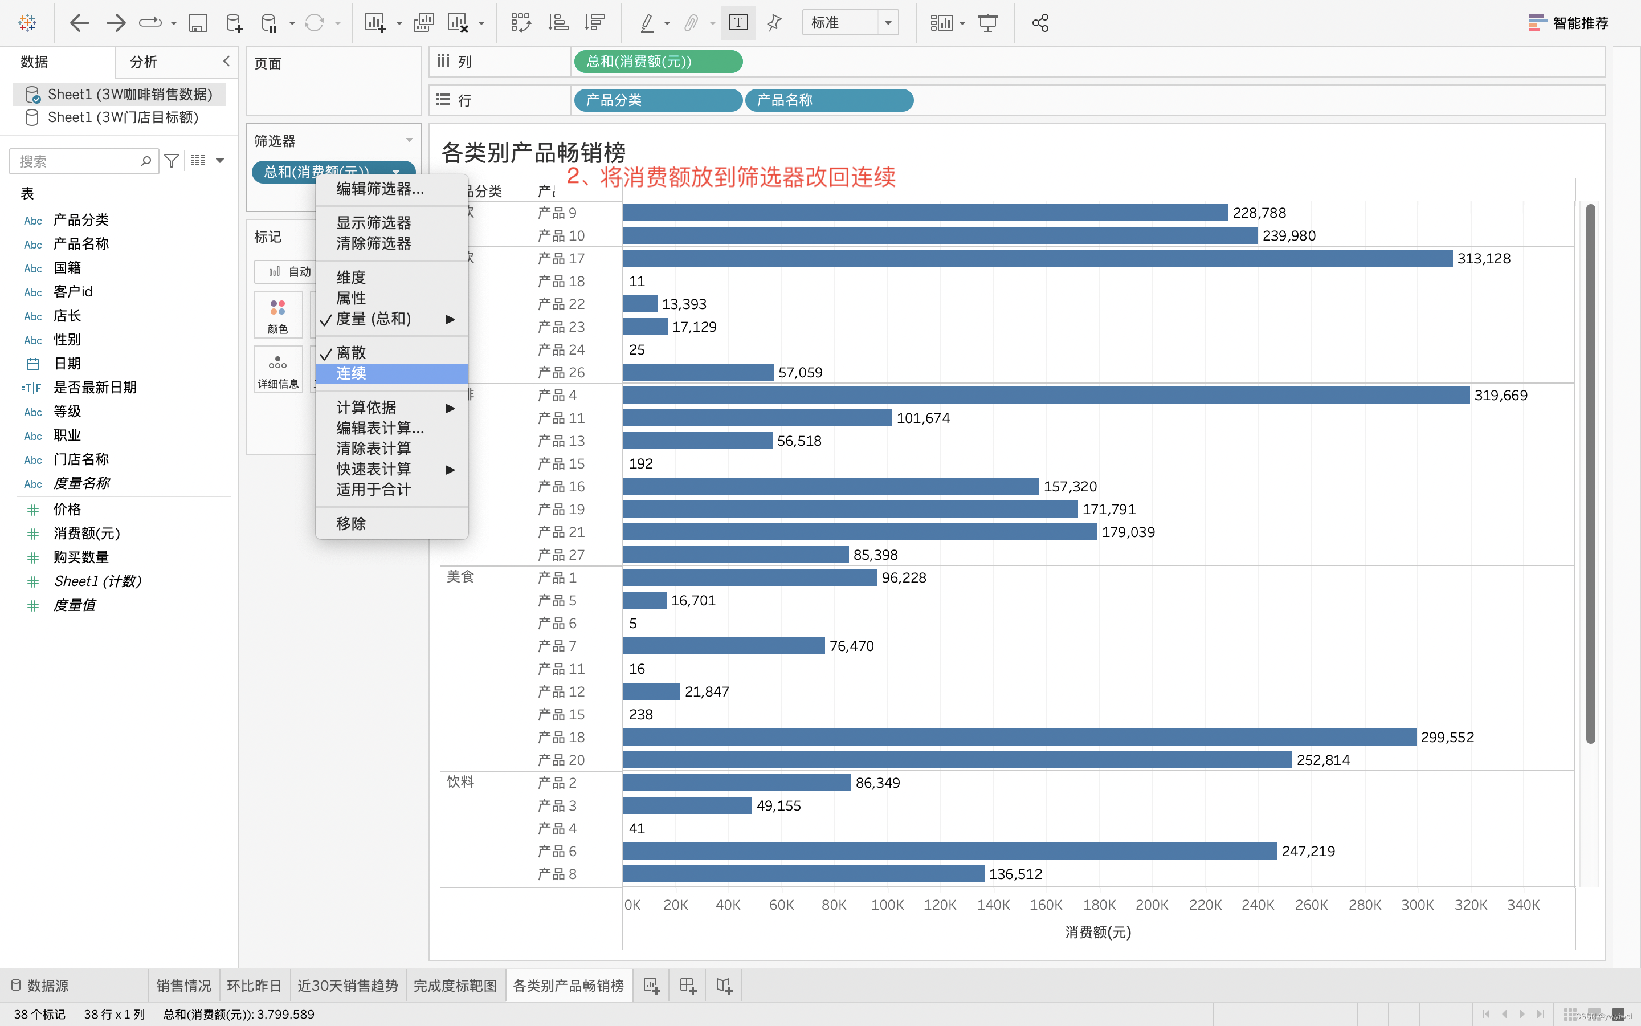Clear sheet toolbar icon
The height and width of the screenshot is (1026, 1641).
[458, 23]
